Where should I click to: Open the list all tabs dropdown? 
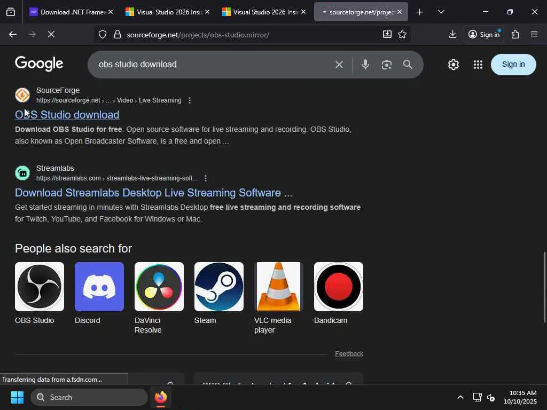[x=441, y=12]
